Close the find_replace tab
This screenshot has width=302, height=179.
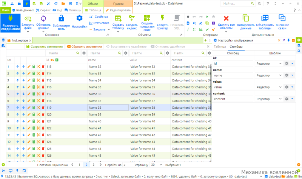[30, 40]
